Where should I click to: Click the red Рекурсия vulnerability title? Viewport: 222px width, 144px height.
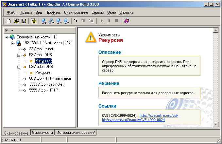pyautogui.click(x=111, y=40)
